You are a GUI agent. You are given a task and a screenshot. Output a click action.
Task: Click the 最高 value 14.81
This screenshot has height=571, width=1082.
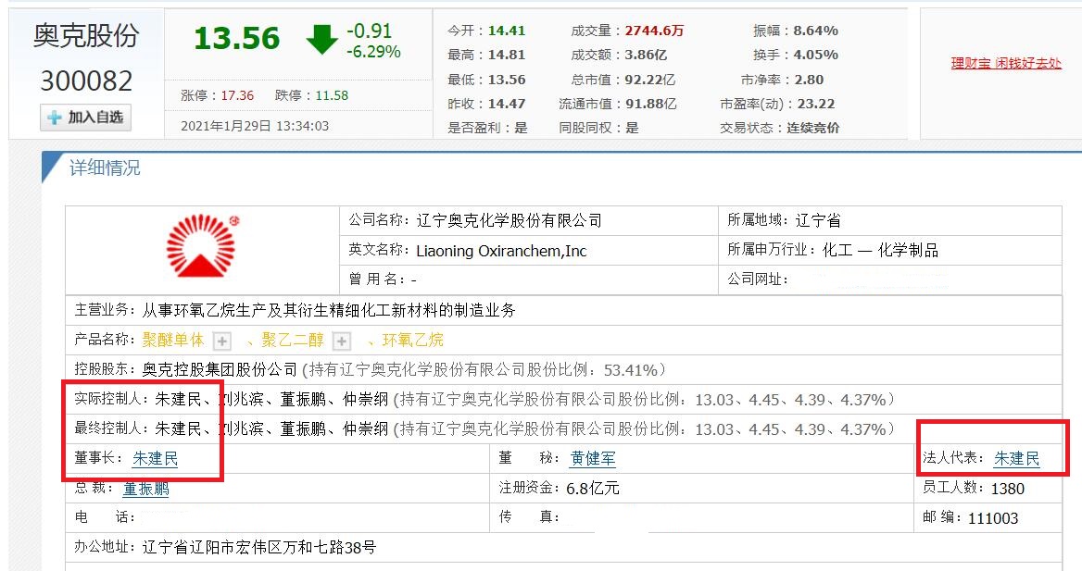coord(507,56)
